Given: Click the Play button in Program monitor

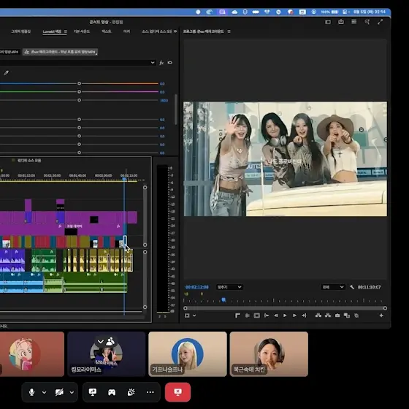Looking at the screenshot, I should click(x=285, y=316).
